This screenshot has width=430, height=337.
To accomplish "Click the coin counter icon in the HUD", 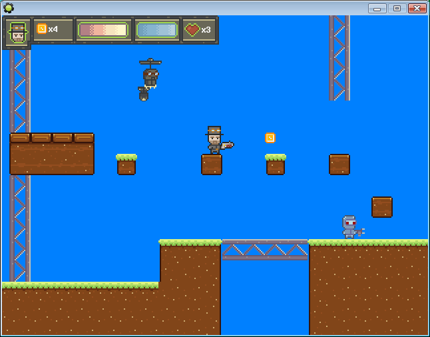I will (41, 29).
